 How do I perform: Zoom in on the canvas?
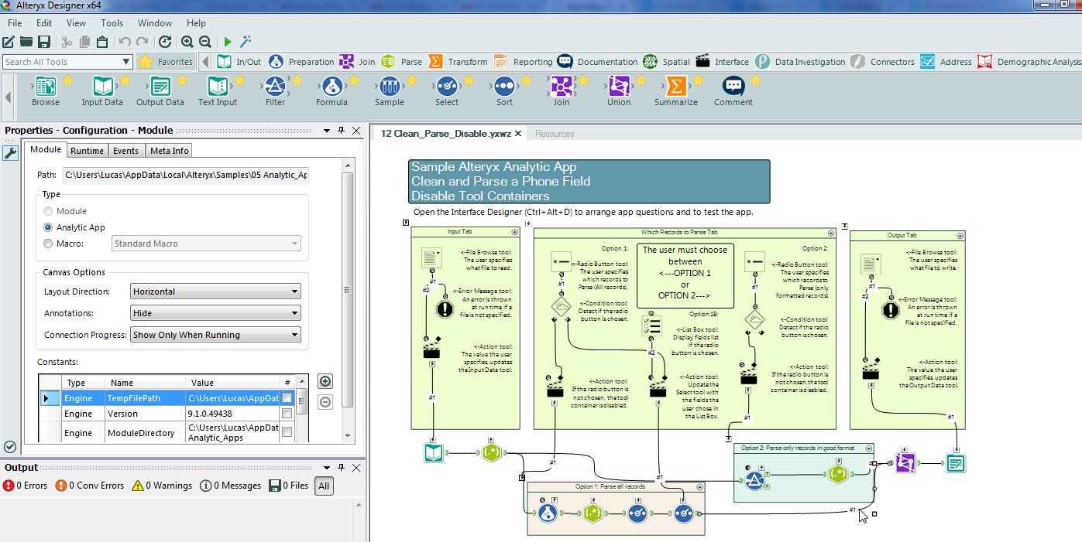click(x=187, y=42)
